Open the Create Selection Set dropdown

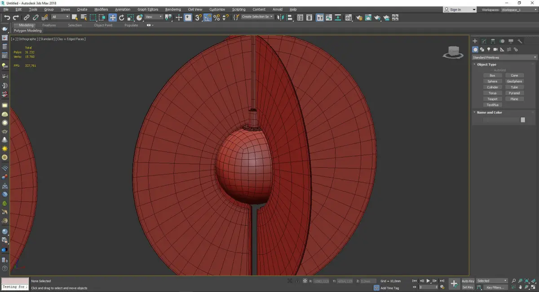point(257,17)
